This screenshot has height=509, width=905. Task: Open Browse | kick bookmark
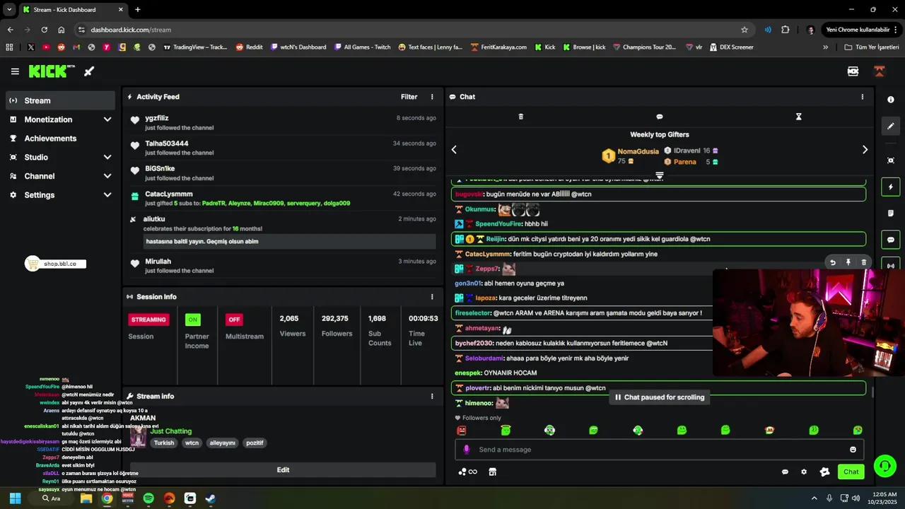coord(584,47)
